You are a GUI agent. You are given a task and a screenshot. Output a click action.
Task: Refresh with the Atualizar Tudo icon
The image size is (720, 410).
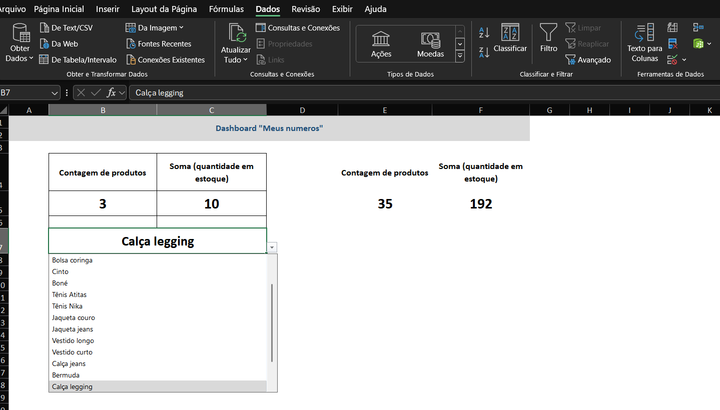(x=237, y=33)
